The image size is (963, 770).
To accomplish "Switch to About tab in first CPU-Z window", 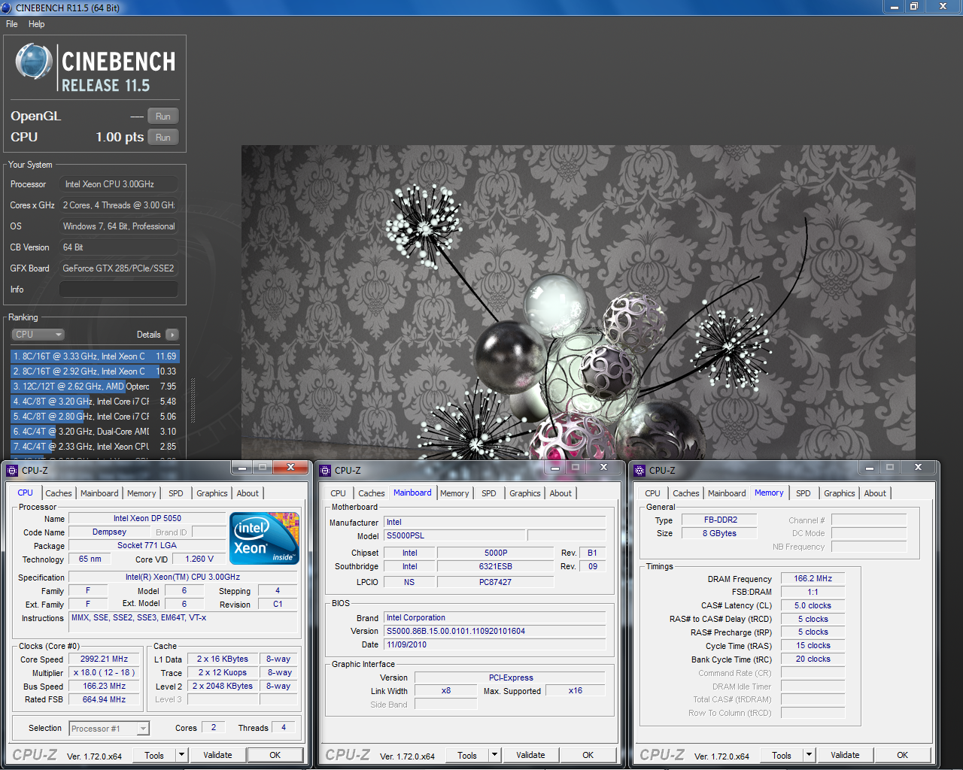I will pos(248,493).
